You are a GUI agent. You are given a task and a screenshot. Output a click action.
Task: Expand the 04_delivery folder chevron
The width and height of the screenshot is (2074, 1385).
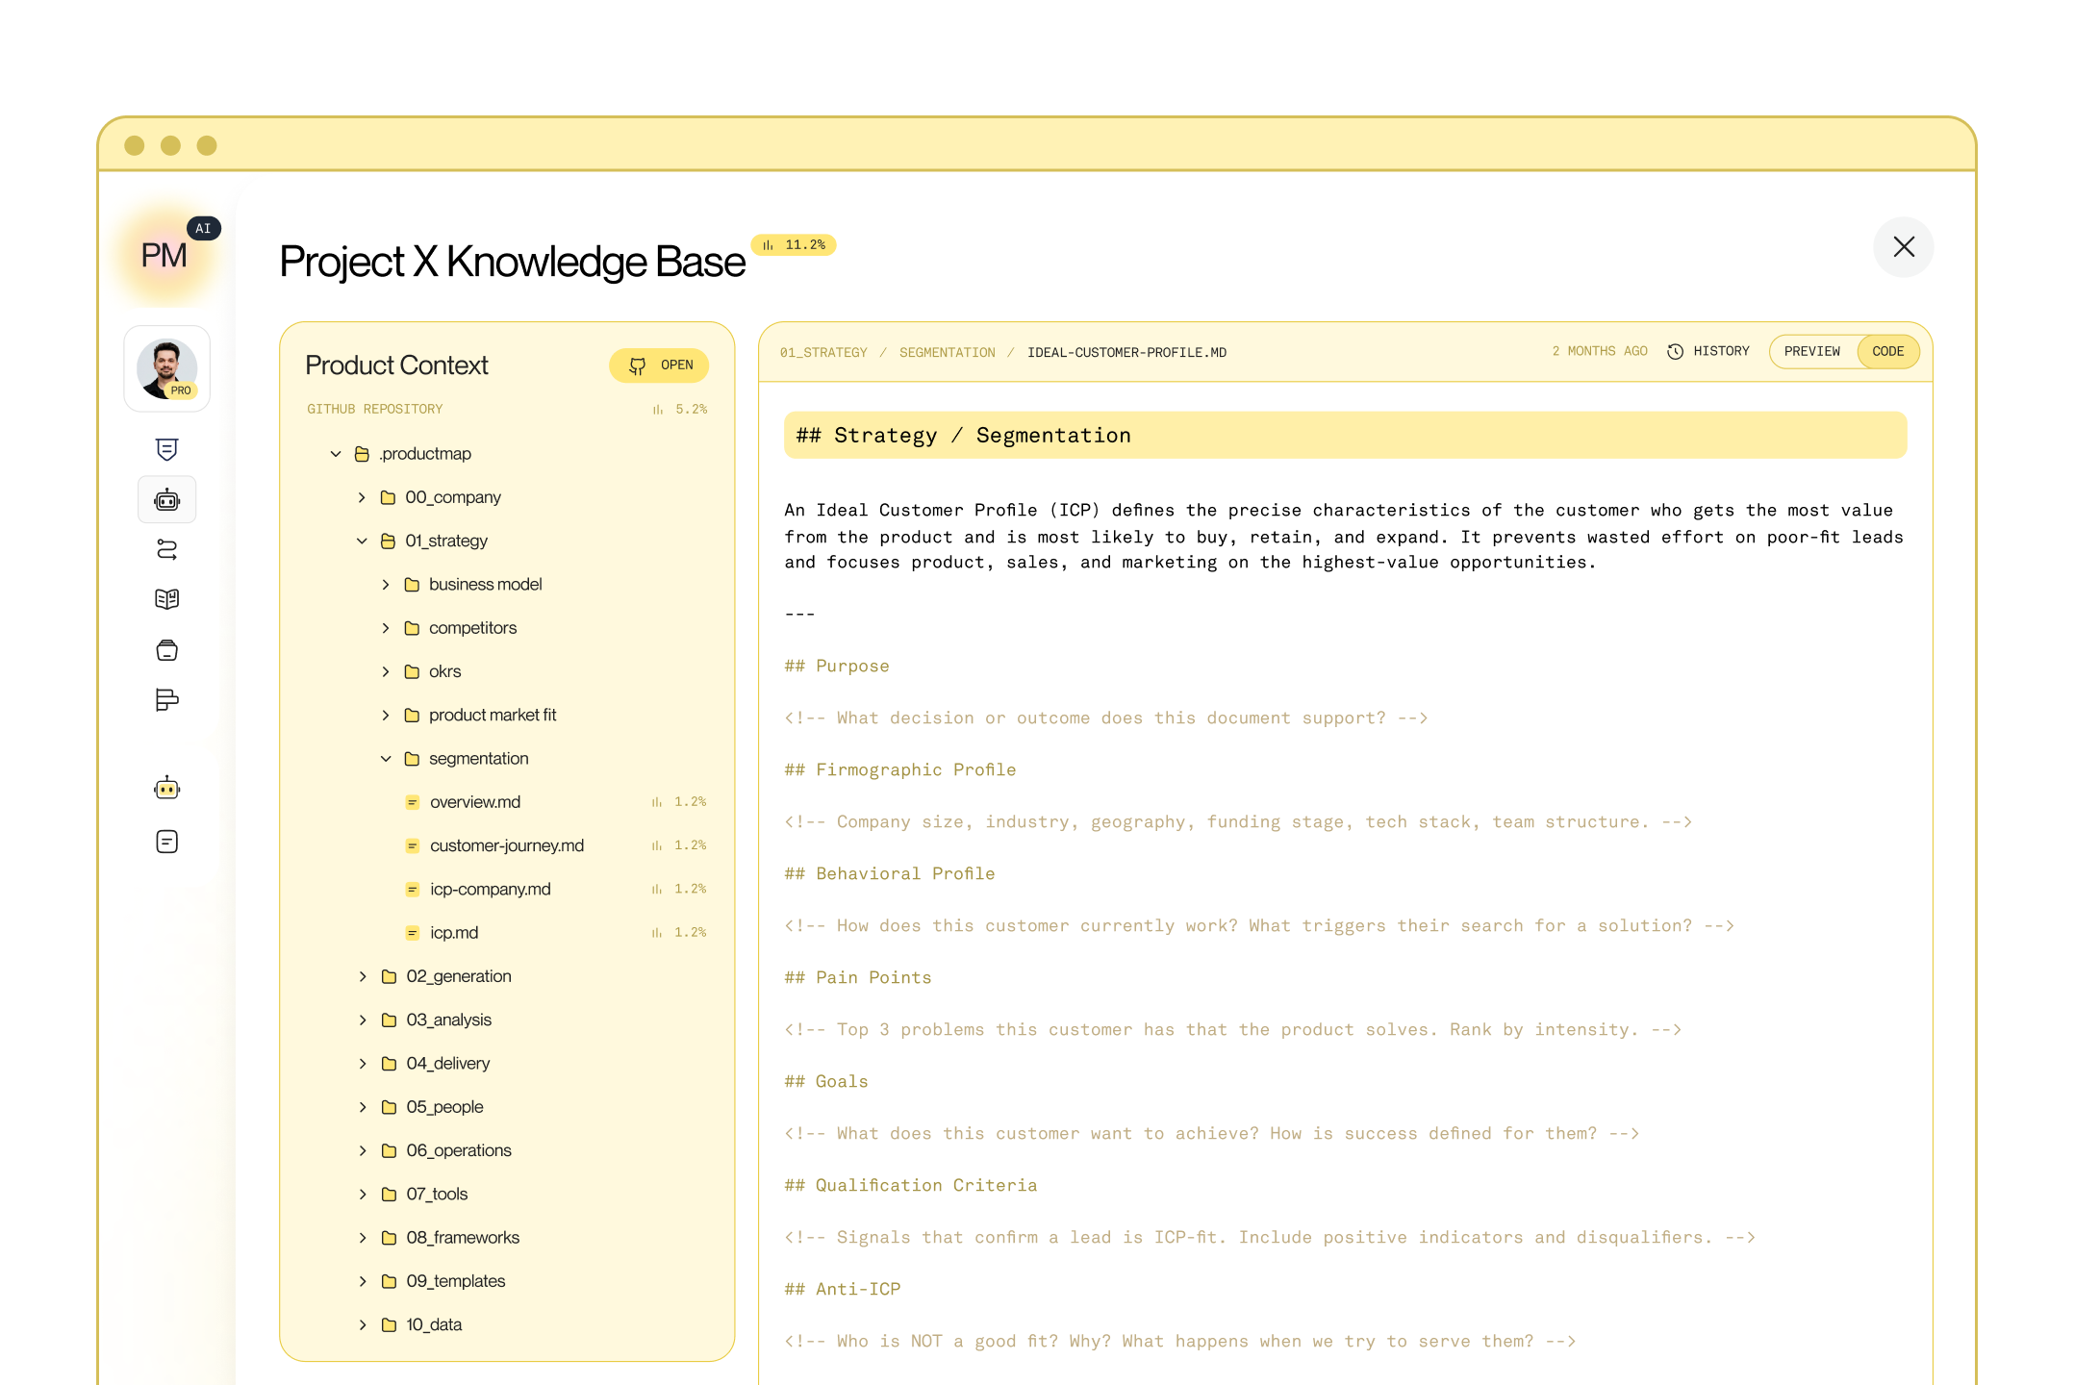coord(363,1064)
